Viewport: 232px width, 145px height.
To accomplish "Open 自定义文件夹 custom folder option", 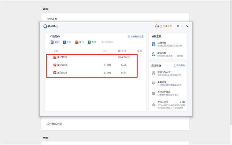I will pos(168,94).
